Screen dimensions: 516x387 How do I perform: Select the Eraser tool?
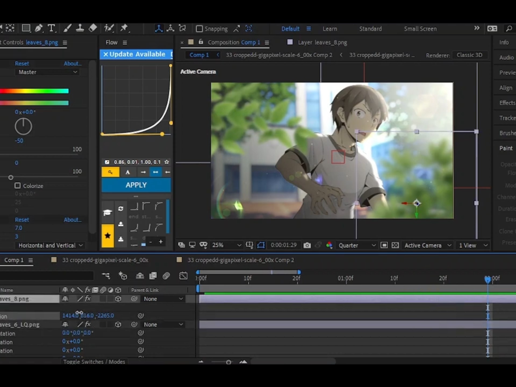click(x=93, y=28)
